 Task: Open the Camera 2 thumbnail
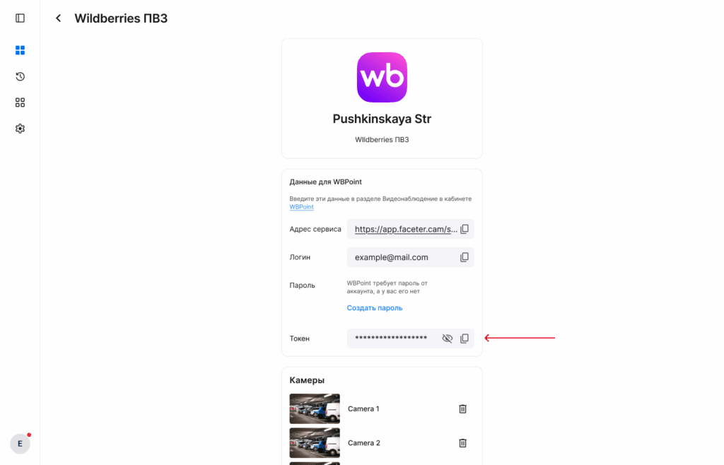(x=315, y=443)
